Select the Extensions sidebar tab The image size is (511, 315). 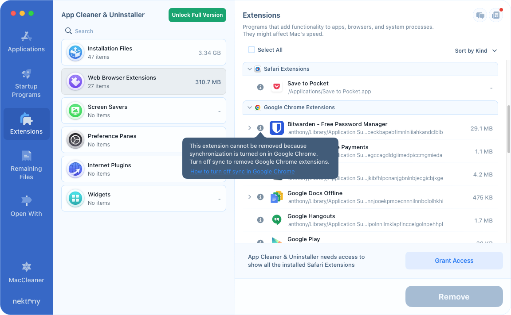click(x=27, y=124)
